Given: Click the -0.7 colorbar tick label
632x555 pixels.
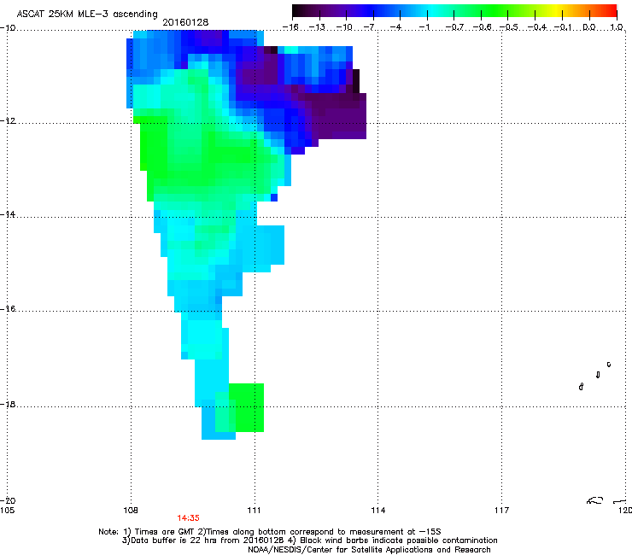Looking at the screenshot, I should tap(454, 27).
